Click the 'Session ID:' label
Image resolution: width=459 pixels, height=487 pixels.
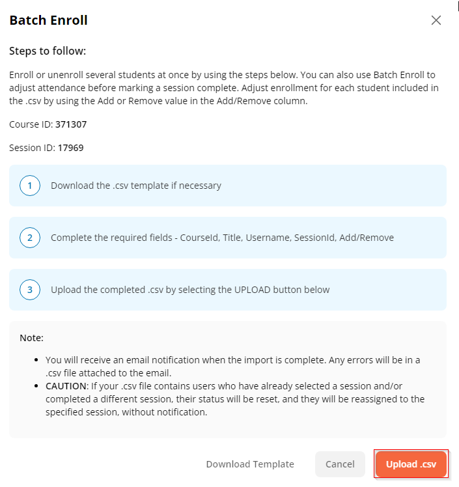tap(32, 148)
